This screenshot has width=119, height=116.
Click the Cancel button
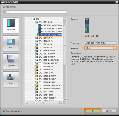point(109,111)
